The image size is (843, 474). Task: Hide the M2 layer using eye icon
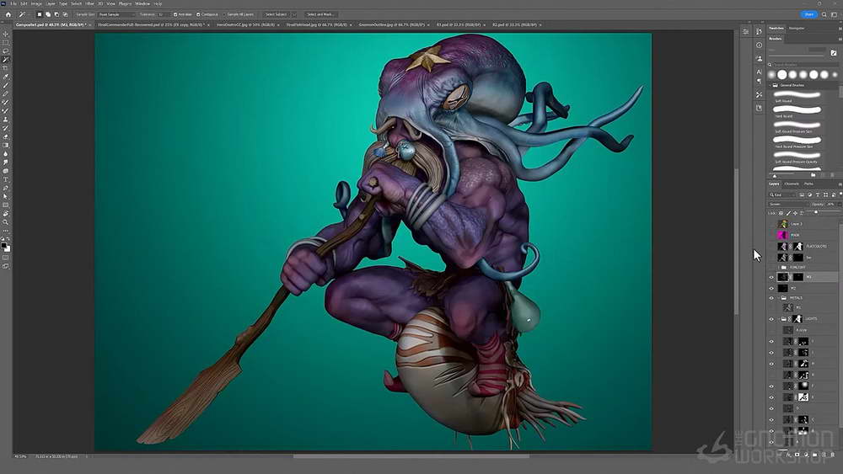tap(771, 288)
